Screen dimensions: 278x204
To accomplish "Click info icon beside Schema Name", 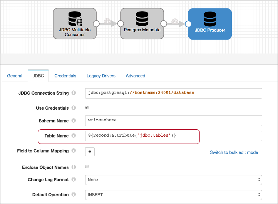I will [74, 121].
